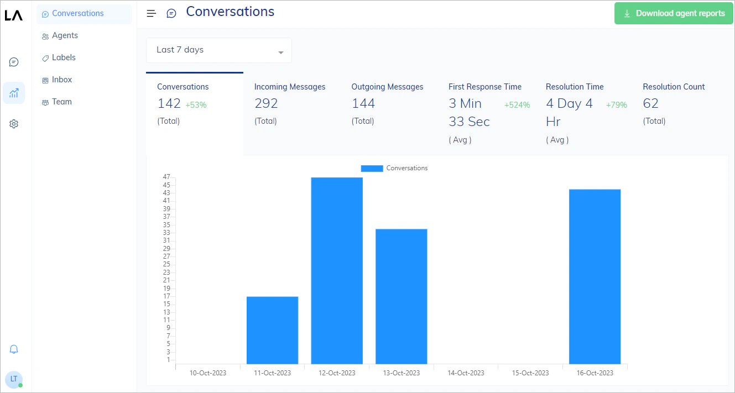Select the chat conversations icon in the left rail

[14, 62]
